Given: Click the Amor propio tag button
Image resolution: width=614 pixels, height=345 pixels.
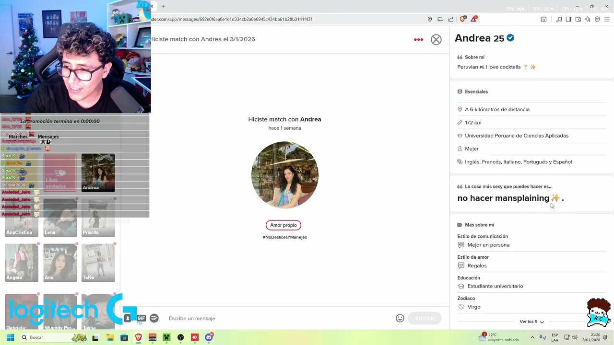Looking at the screenshot, I should [283, 225].
